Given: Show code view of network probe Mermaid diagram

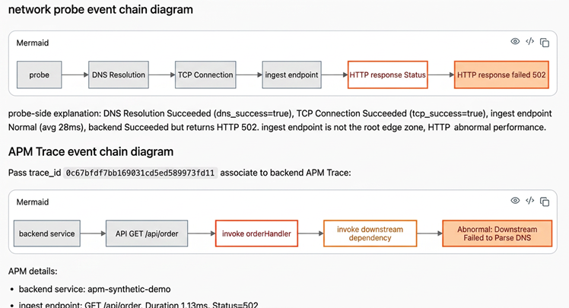Looking at the screenshot, I should click(x=529, y=41).
